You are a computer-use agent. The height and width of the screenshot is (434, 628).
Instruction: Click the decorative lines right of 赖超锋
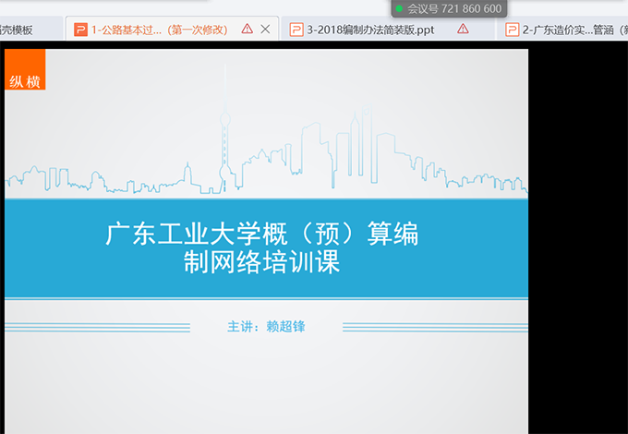click(434, 327)
